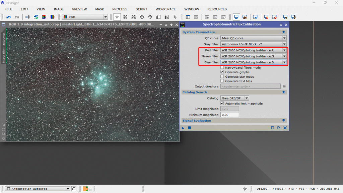Select the readout crosshair mode tool
Viewport: 343px width, 193px height.
(x=117, y=17)
